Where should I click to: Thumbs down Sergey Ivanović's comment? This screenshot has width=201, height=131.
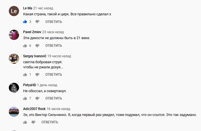(x=37, y=75)
